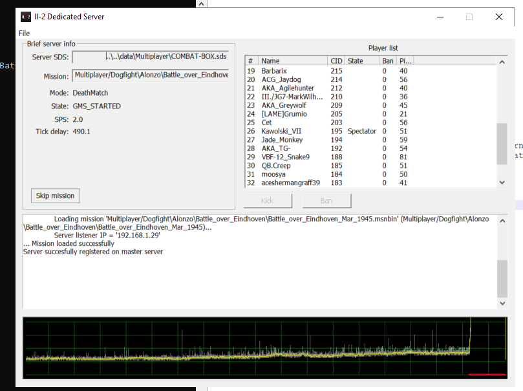523x391 pixels.
Task: Focus the Server SDS path field
Action: [x=151, y=57]
